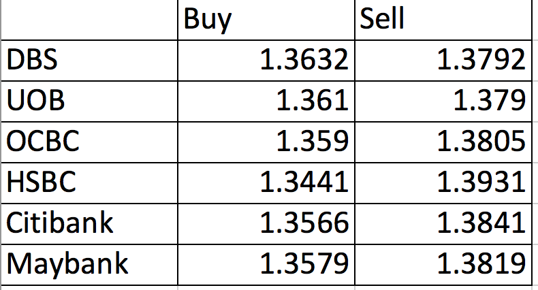The width and height of the screenshot is (538, 290).
Task: Select the Buy column header cell
Action: [x=266, y=20]
